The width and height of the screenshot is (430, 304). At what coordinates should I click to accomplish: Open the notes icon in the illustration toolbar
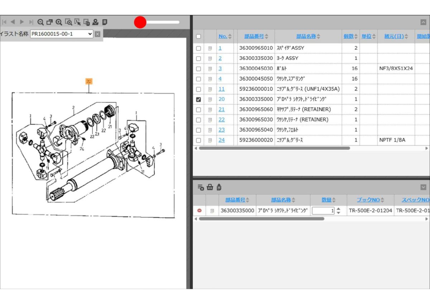pos(105,22)
